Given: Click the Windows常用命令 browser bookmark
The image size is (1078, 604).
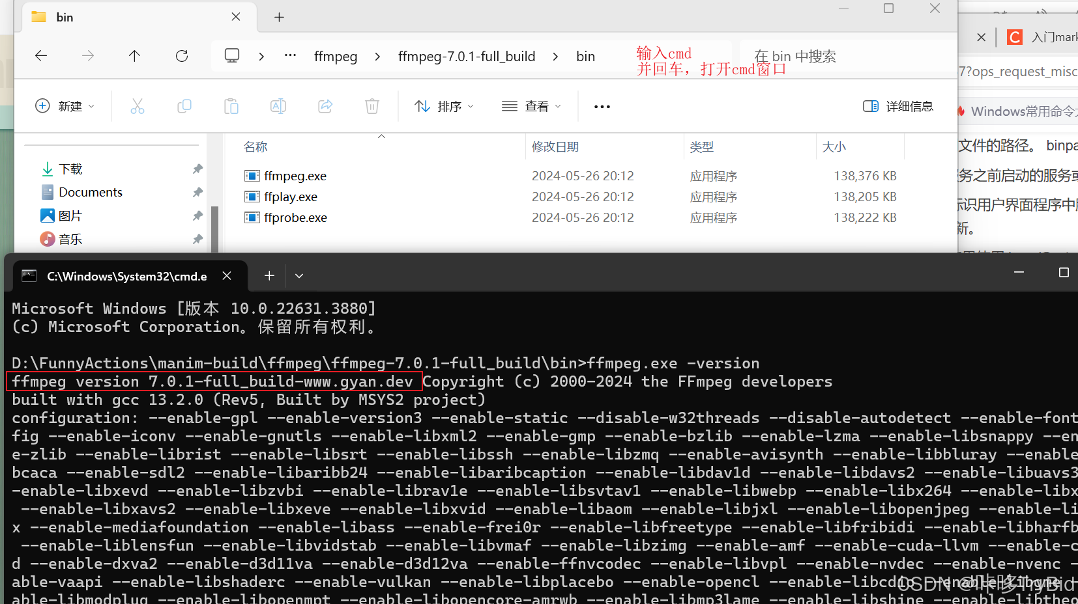Looking at the screenshot, I should 1018,111.
